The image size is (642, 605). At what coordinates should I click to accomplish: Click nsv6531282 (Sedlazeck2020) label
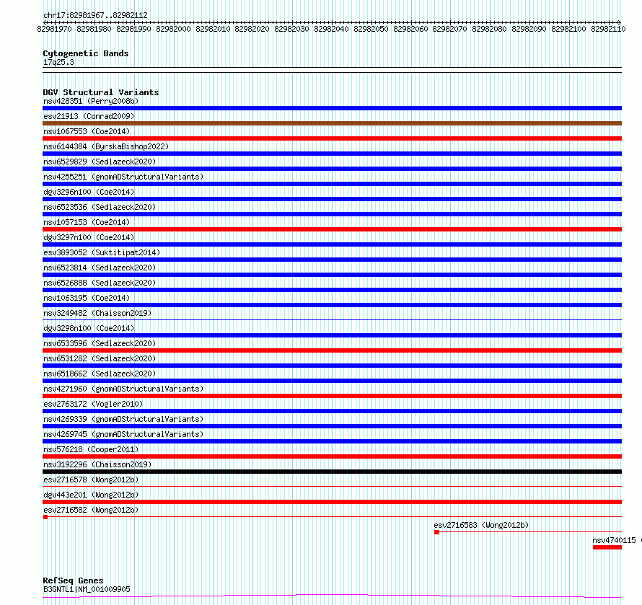100,358
